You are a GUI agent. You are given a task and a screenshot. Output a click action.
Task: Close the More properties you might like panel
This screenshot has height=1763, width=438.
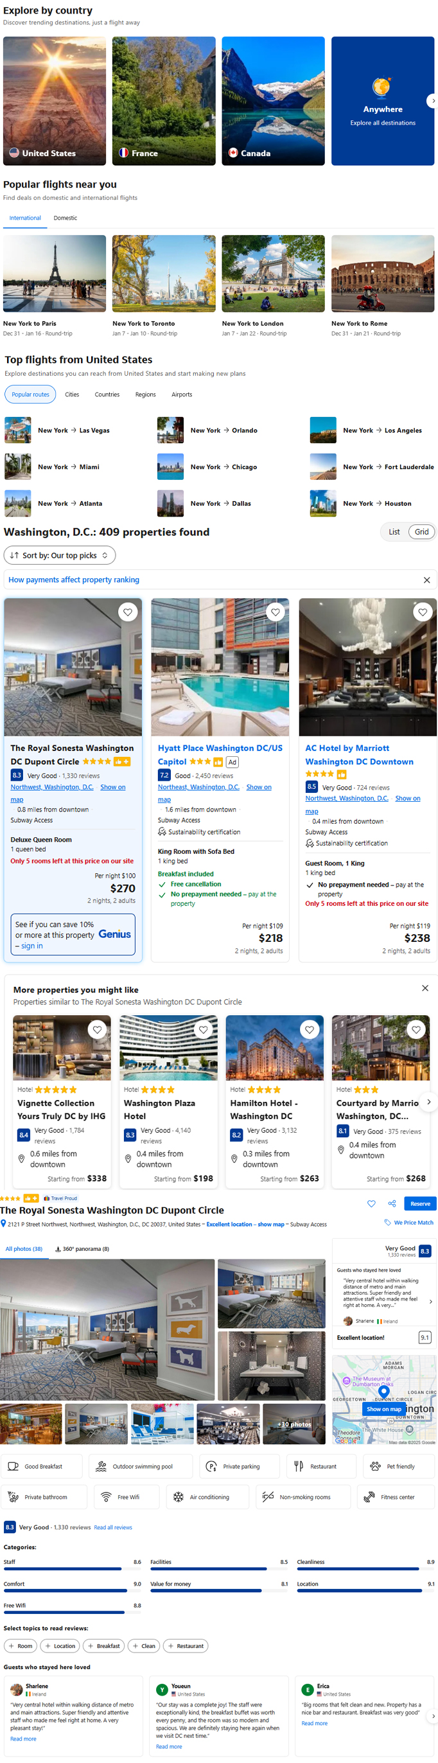click(x=425, y=988)
